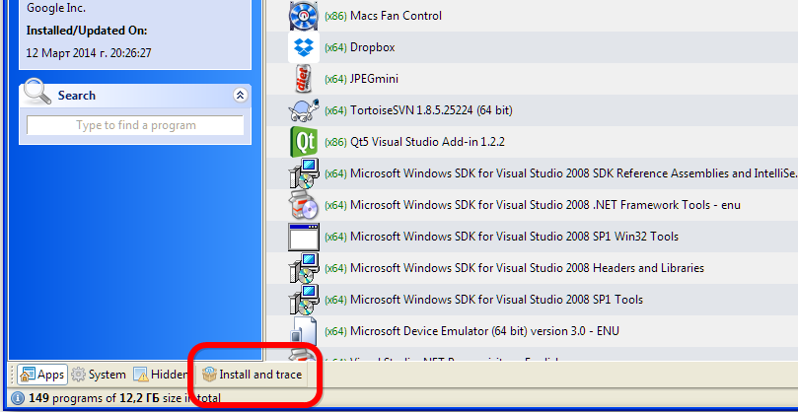Open the Install and trace tab

(252, 375)
